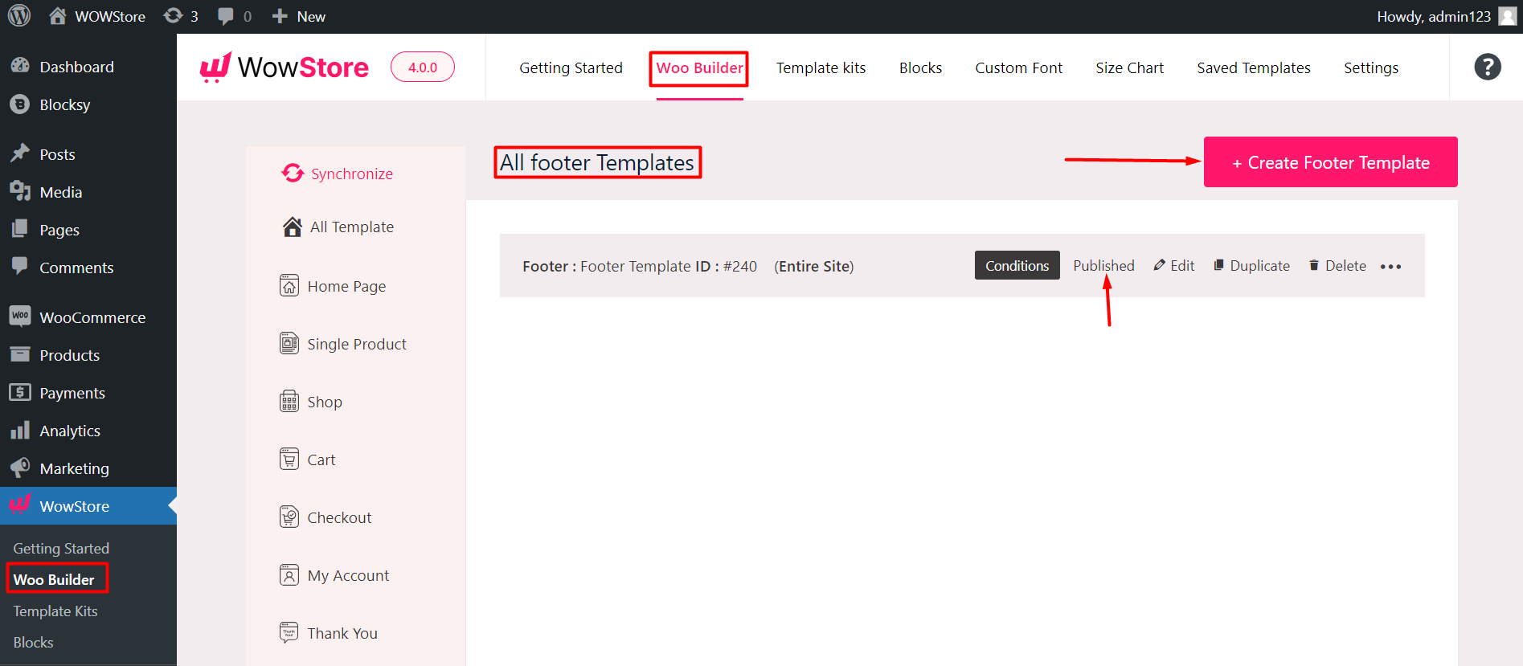Image resolution: width=1523 pixels, height=666 pixels.
Task: Click the Published status label
Action: [x=1103, y=265]
